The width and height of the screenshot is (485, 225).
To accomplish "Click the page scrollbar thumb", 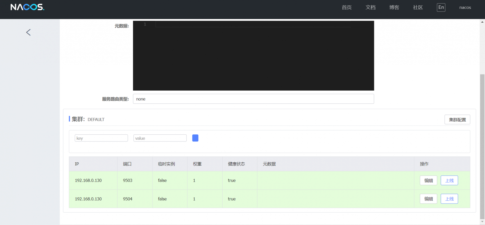I will [482, 147].
